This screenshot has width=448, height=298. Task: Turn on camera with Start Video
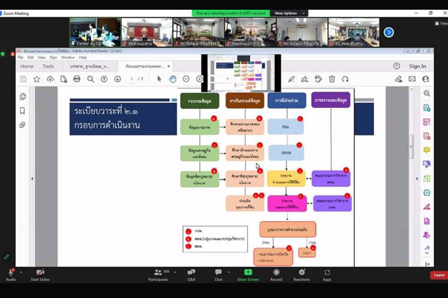[x=40, y=273]
